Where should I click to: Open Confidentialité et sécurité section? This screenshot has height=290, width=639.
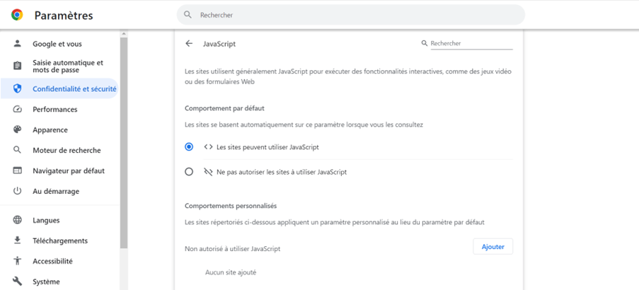pos(74,89)
